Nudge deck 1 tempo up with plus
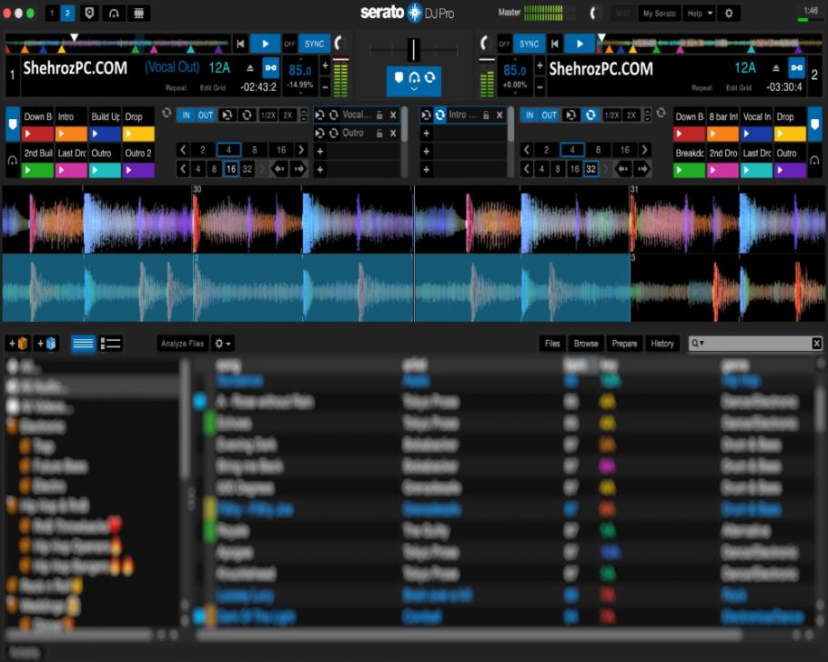 coord(326,65)
